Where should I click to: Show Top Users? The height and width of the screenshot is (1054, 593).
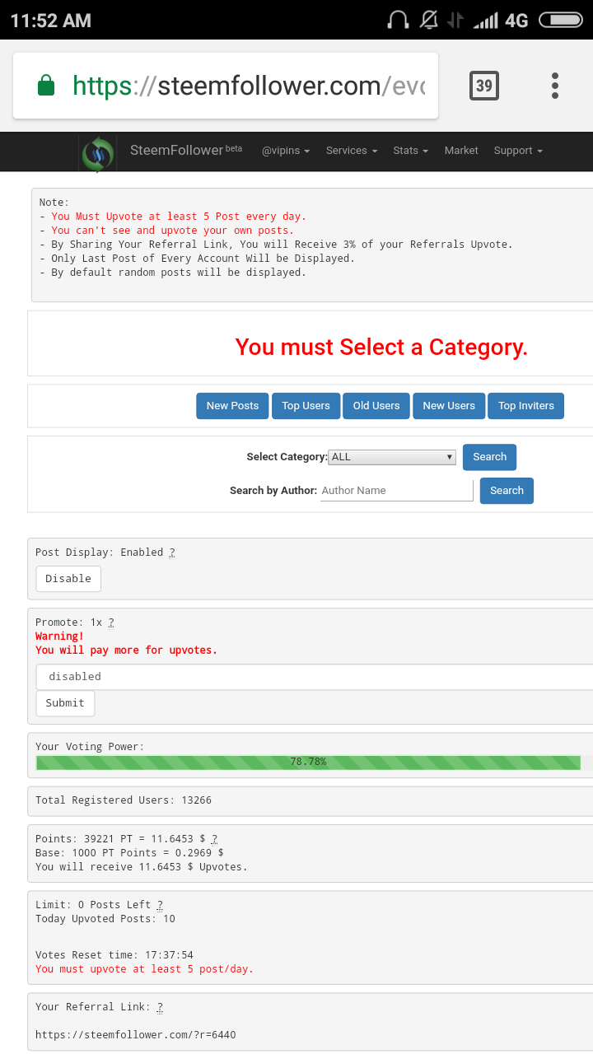pyautogui.click(x=306, y=406)
